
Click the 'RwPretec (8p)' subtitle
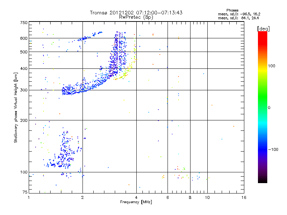click(x=136, y=17)
